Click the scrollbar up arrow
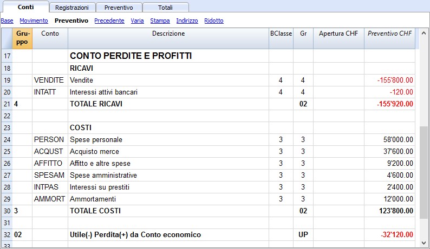430x249 pixels. (x=424, y=33)
